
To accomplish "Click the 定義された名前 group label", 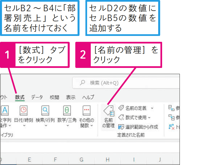I will [131, 135].
